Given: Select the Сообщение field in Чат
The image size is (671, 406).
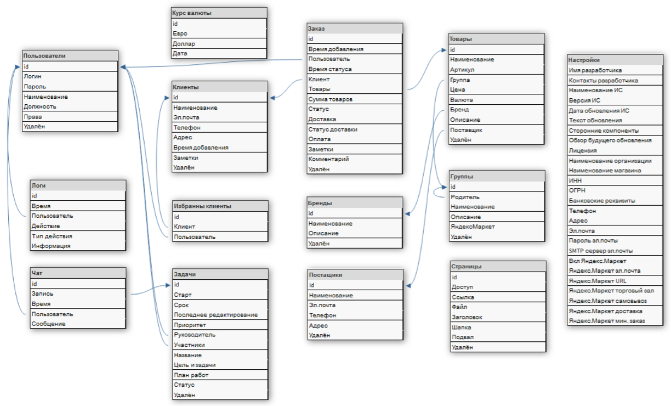Looking at the screenshot, I should [78, 324].
